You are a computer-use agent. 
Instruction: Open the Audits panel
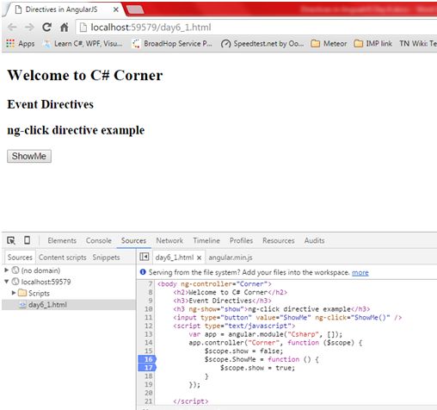point(314,240)
